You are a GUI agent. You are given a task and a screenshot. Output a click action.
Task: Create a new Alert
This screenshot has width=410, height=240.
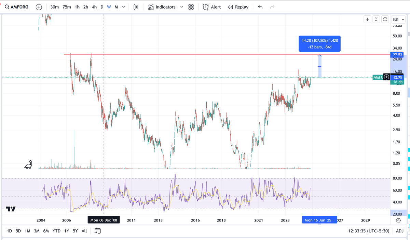pos(212,7)
